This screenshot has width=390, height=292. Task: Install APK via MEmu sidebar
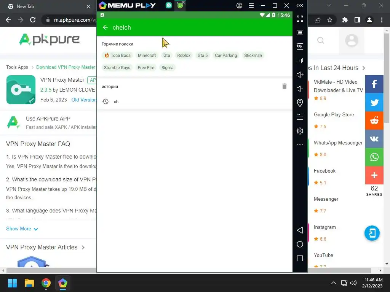(x=300, y=46)
